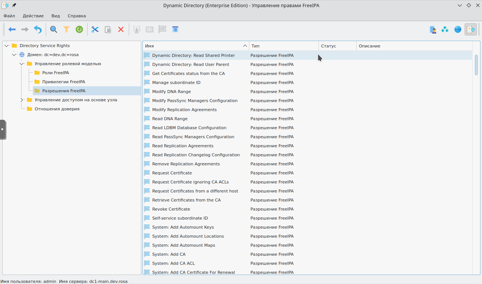The width and height of the screenshot is (482, 284).
Task: Click the vertical scrollbar of the permissions list
Action: [476, 65]
